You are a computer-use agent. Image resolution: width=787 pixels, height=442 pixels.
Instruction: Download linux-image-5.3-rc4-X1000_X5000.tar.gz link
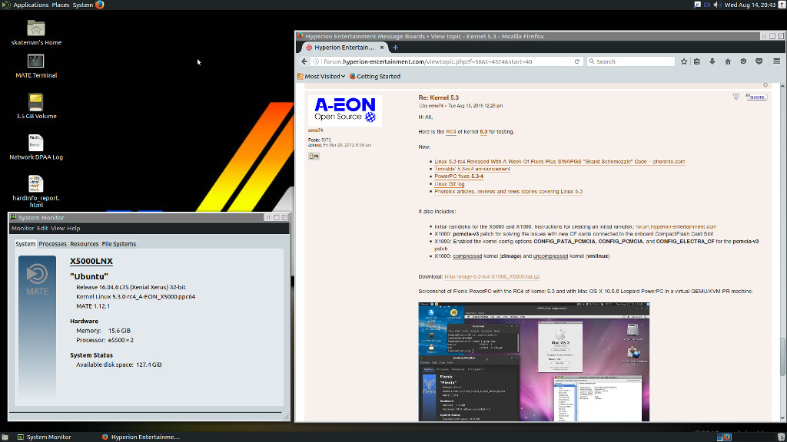[492, 276]
